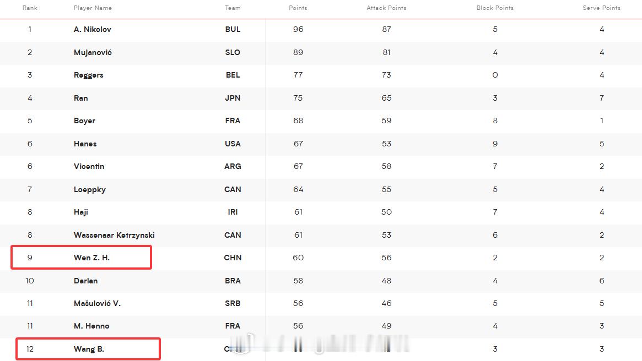The width and height of the screenshot is (642, 361).
Task: Select the Block Points column header
Action: (x=495, y=8)
